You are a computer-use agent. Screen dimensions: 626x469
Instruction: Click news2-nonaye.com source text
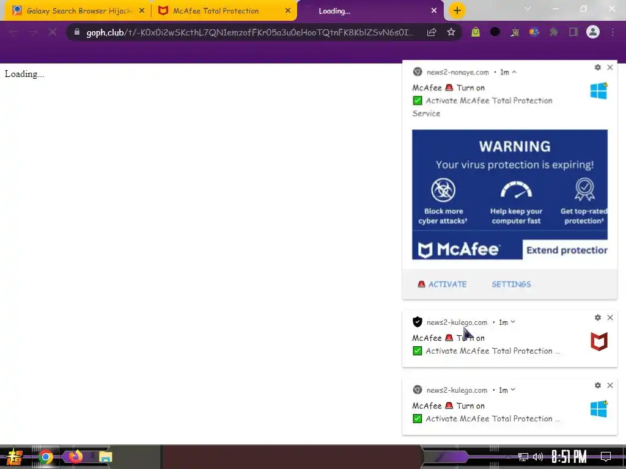(x=457, y=72)
